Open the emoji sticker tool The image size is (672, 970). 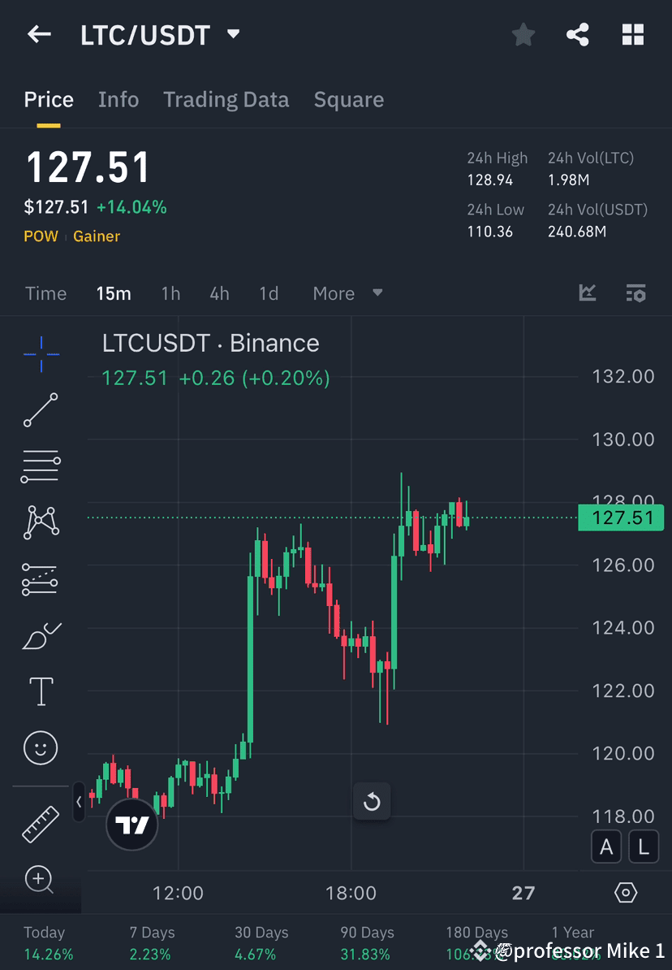point(41,747)
